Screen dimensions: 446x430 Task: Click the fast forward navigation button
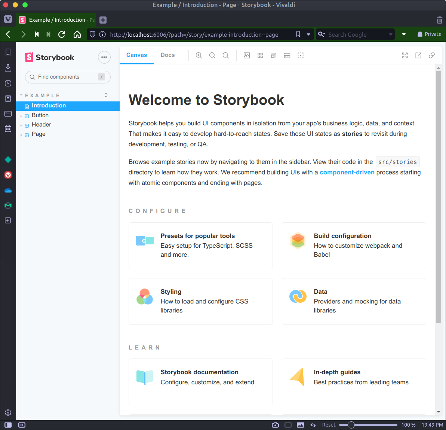(x=48, y=34)
